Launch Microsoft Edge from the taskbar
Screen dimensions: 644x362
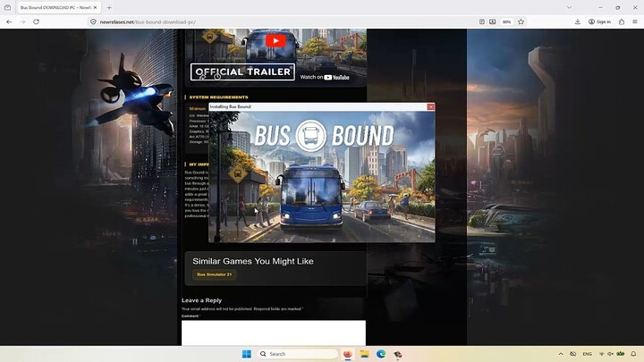click(381, 354)
